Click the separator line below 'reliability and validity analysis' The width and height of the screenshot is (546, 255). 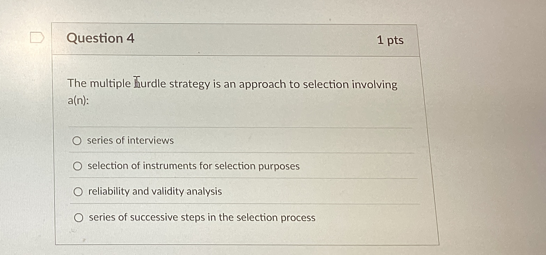[240, 204]
